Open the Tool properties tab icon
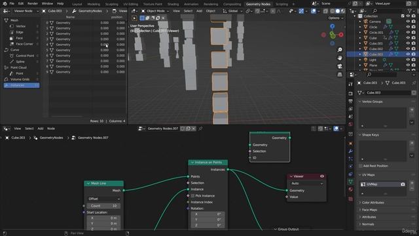This screenshot has width=419, height=236. (x=351, y=85)
